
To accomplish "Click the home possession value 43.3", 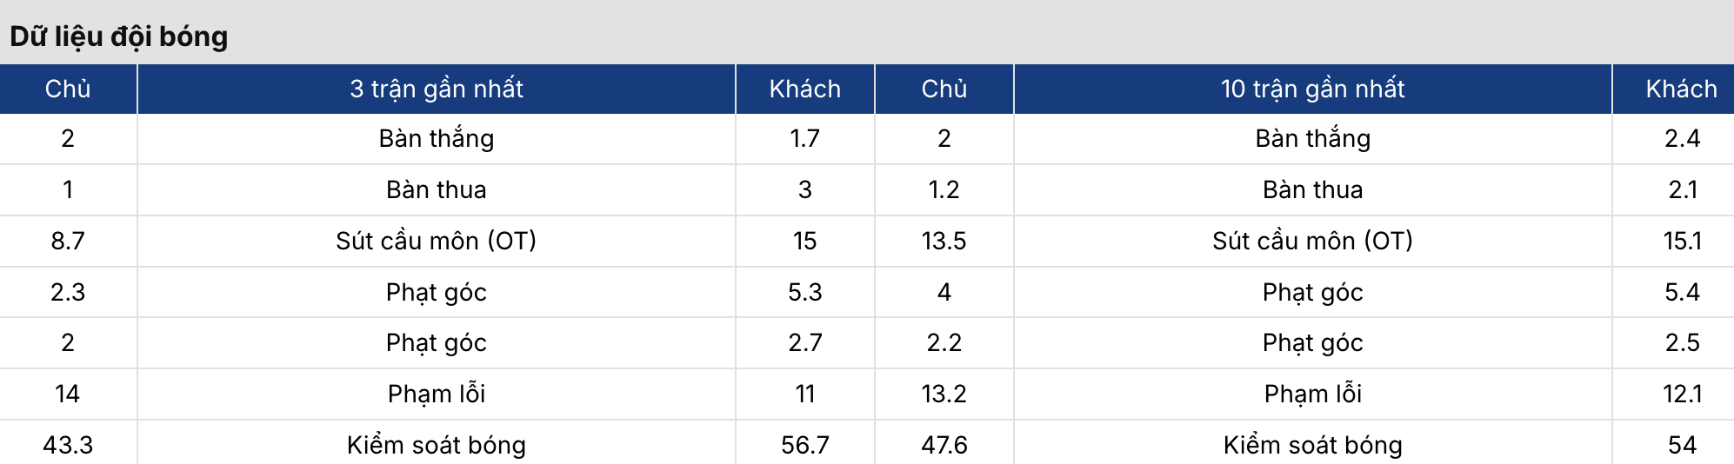I will [x=68, y=445].
